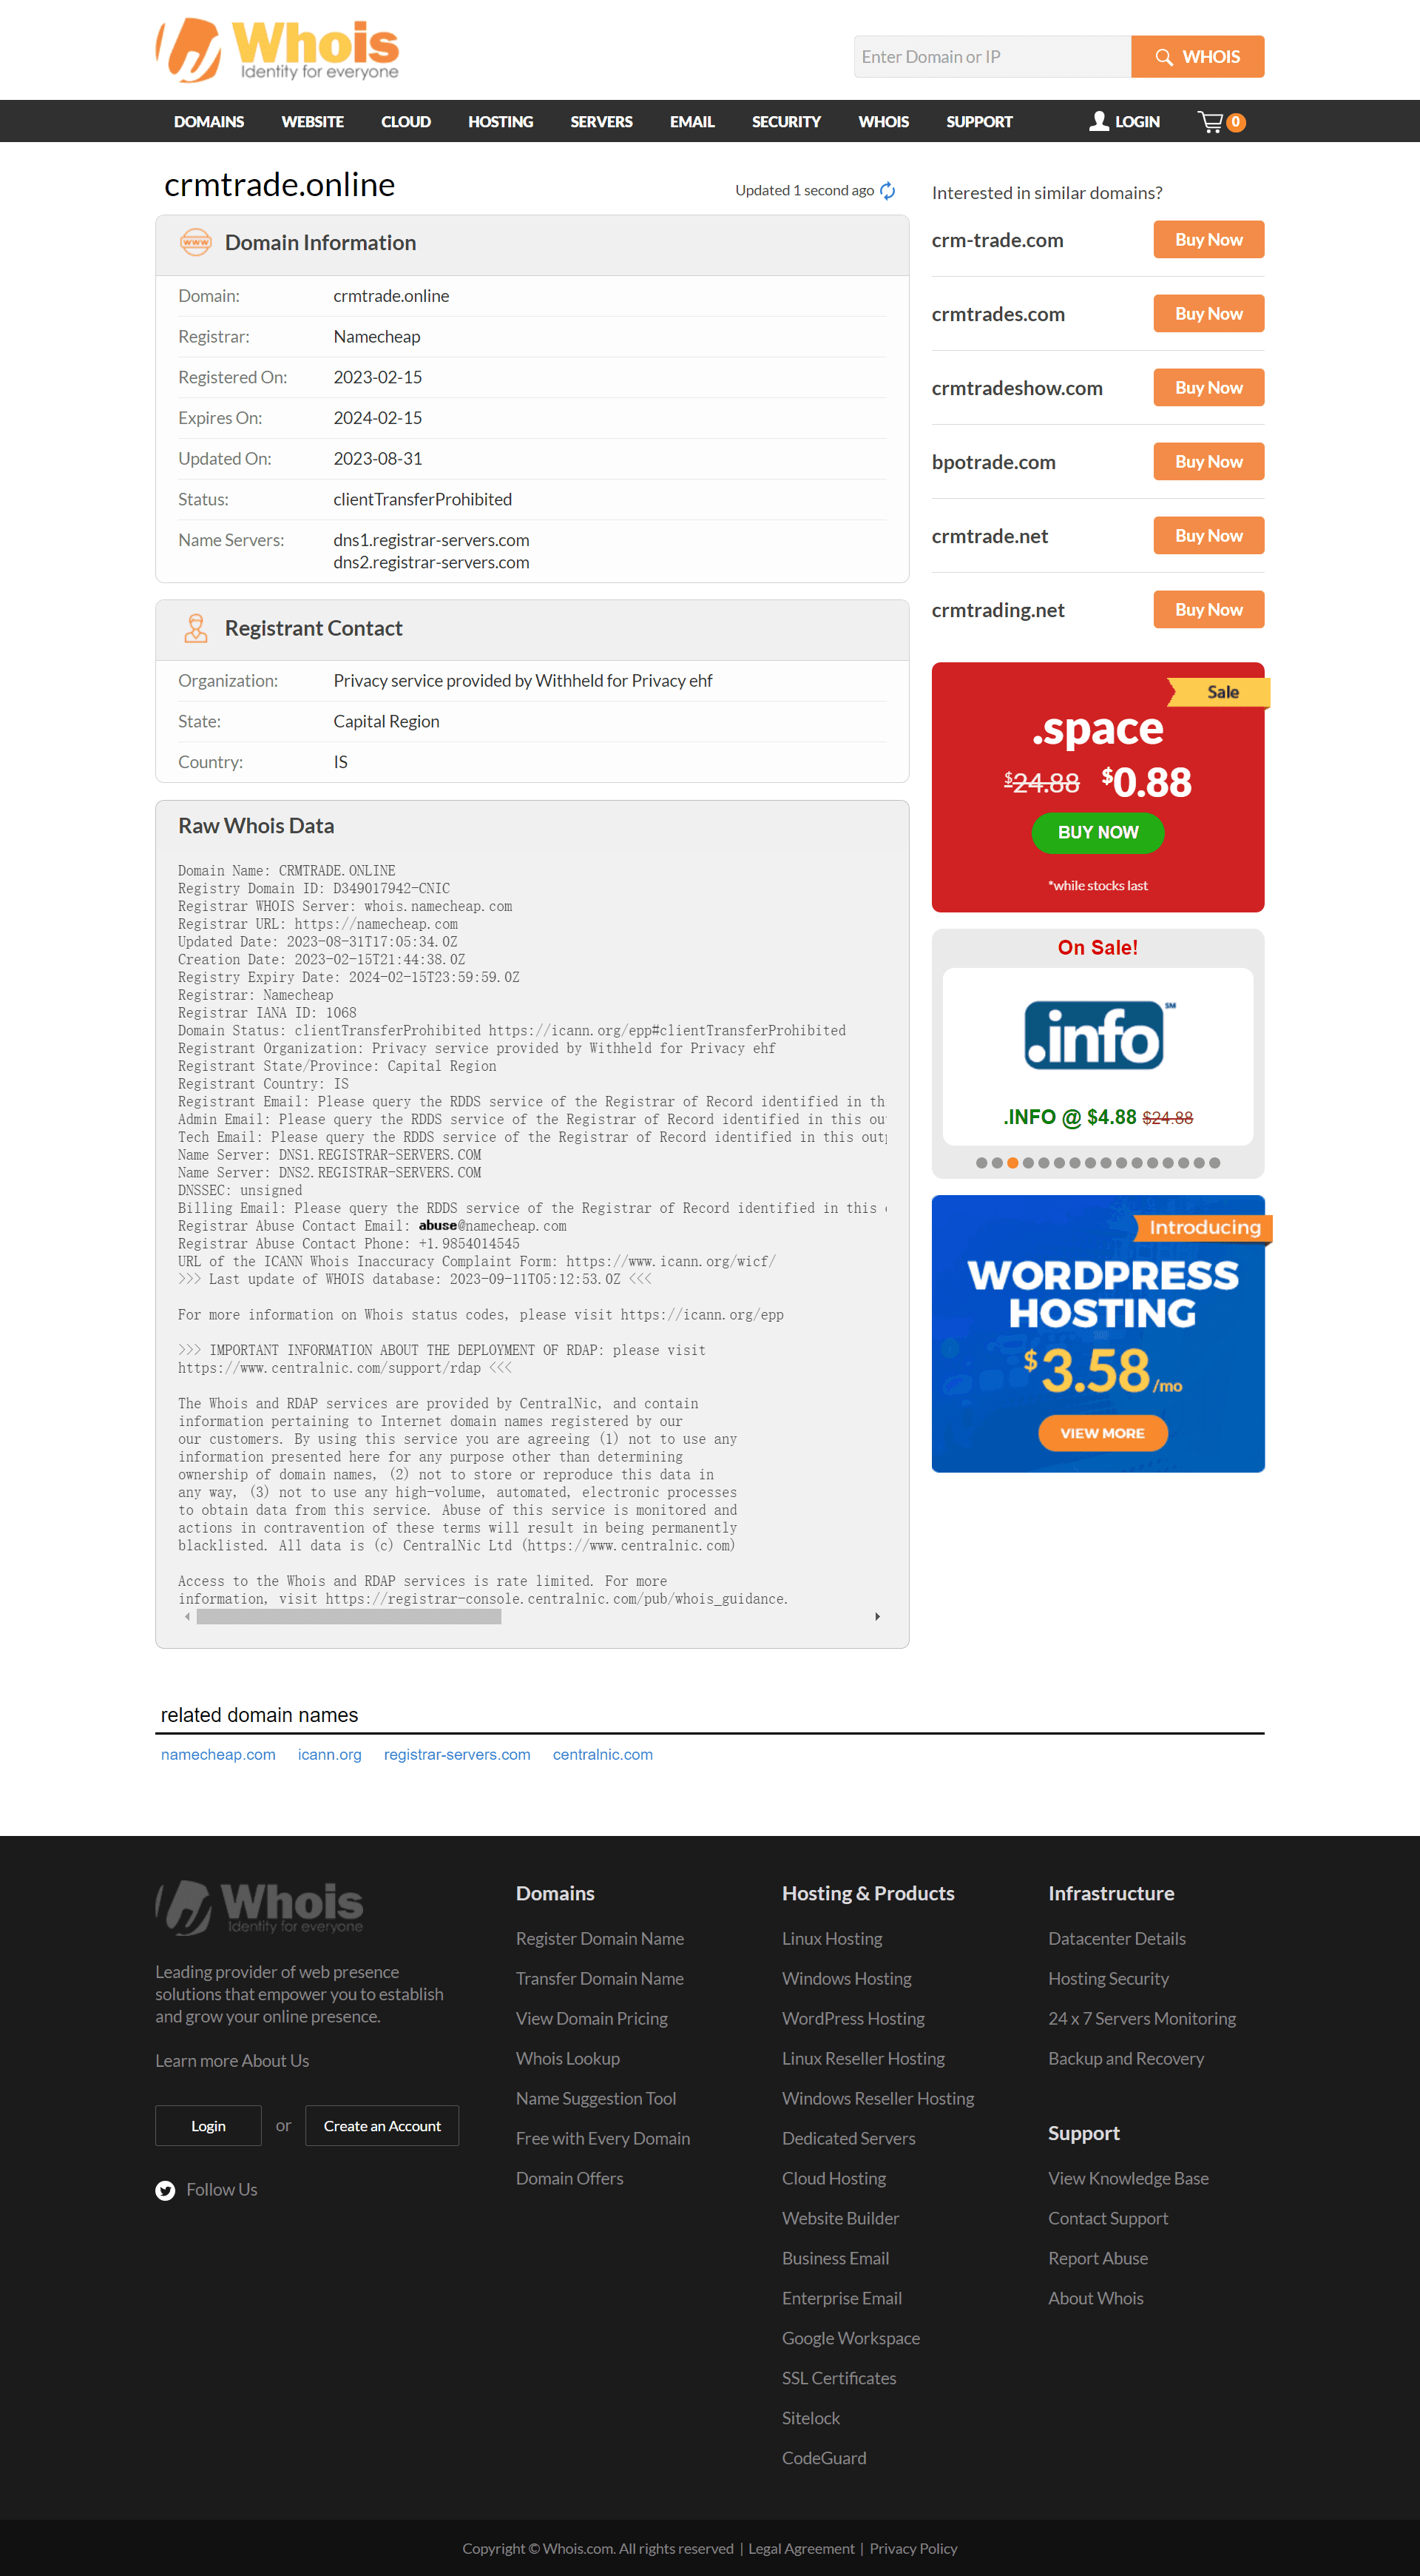
Task: Buy Now for crmtrading.net
Action: (x=1208, y=610)
